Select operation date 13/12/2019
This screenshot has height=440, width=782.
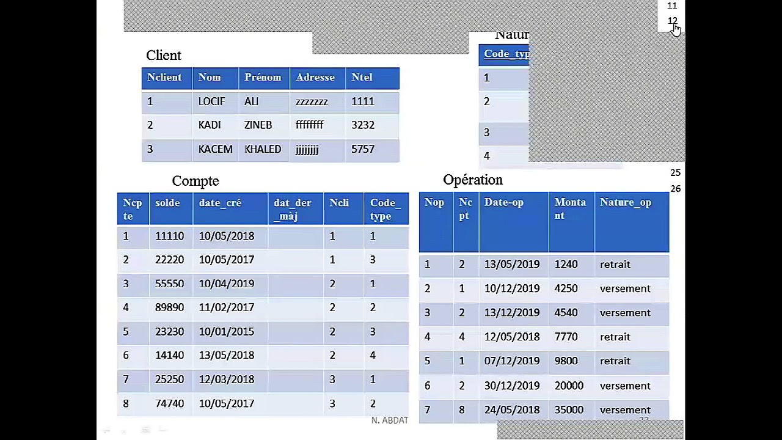[x=512, y=313]
